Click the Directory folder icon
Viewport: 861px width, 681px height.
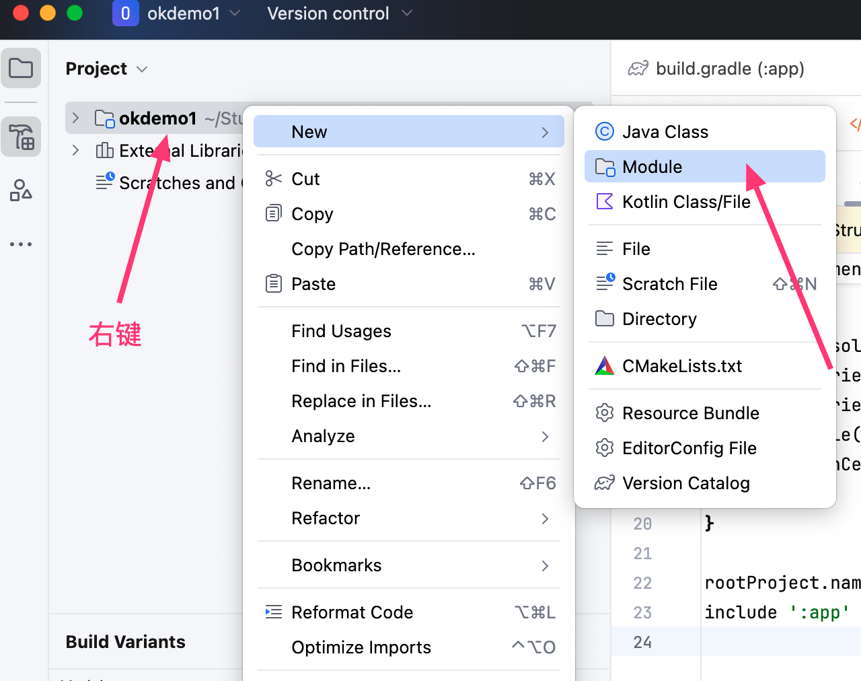[x=605, y=318]
